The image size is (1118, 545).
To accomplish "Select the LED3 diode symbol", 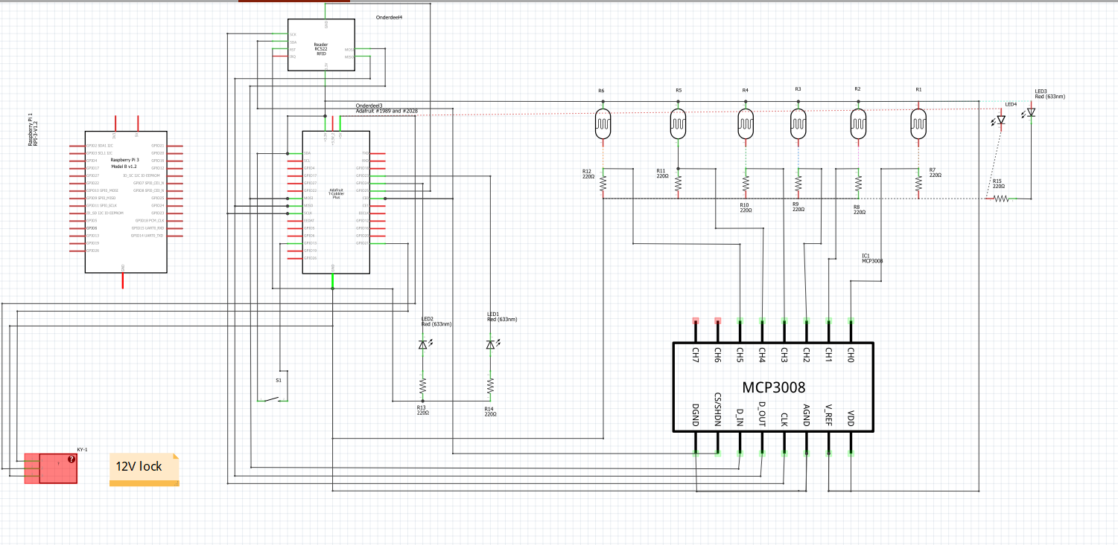I will pos(1030,113).
